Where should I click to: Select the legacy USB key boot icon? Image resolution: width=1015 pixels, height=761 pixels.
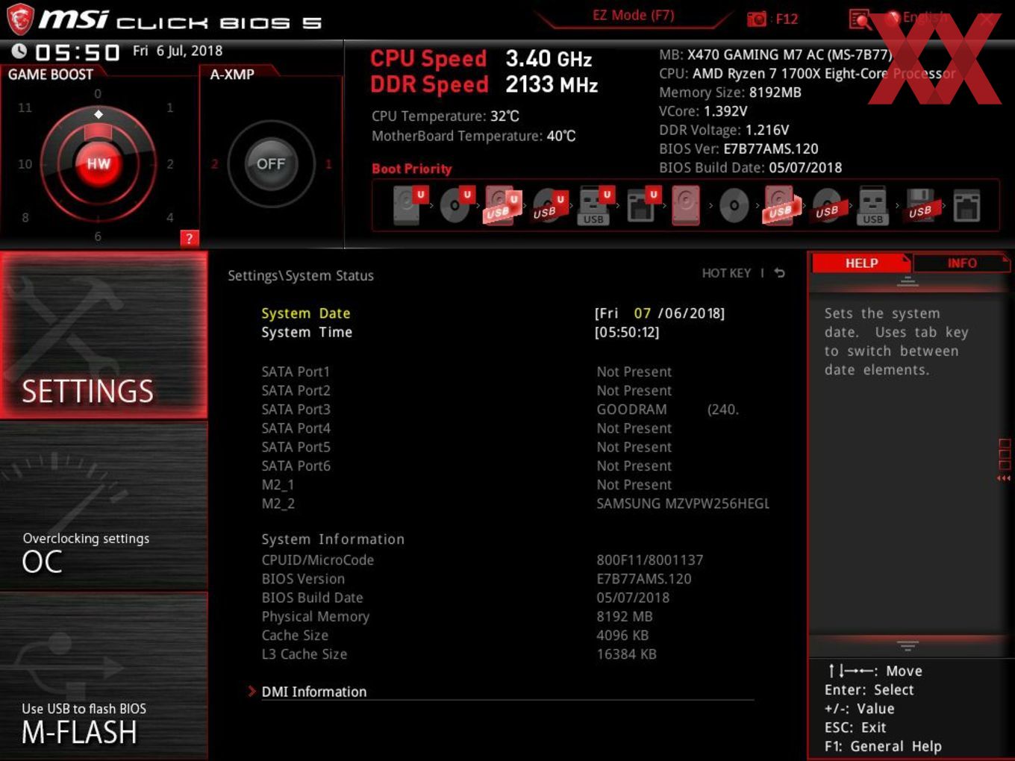tap(872, 205)
